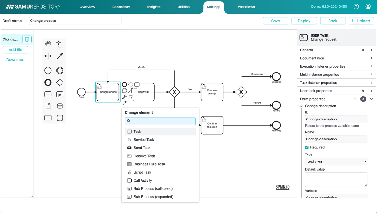Click the wrench change-type icon
This screenshot has height=213, width=377.
[x=124, y=97]
